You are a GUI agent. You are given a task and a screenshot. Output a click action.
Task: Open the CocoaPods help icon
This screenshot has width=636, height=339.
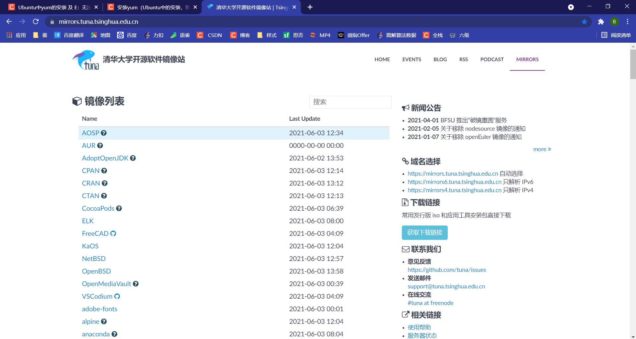click(x=119, y=208)
